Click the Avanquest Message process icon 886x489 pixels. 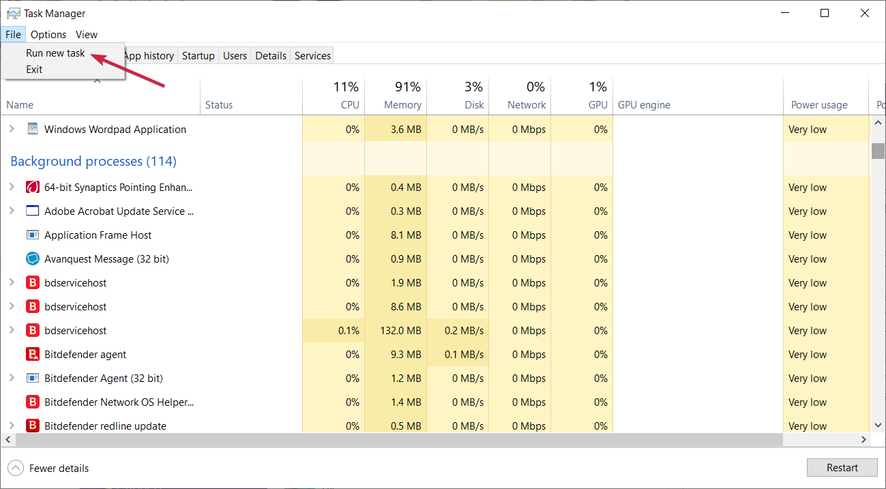[x=33, y=258]
